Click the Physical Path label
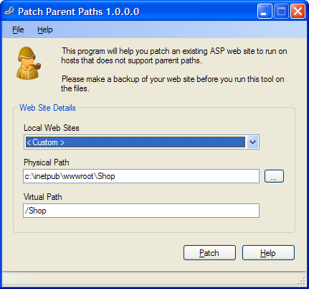Viewport: 309px width, 289px height. coord(47,162)
